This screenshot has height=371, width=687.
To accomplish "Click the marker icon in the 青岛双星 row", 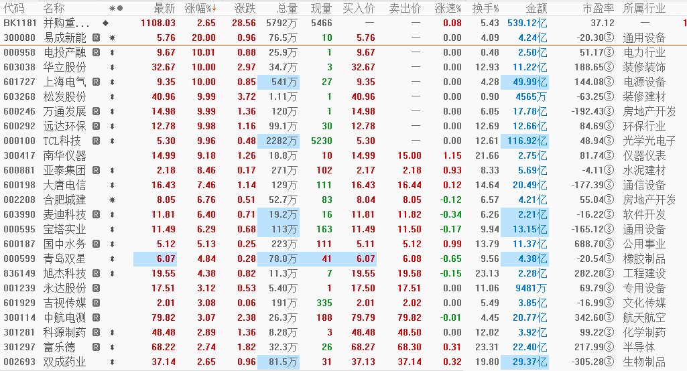I will pyautogui.click(x=112, y=259).
